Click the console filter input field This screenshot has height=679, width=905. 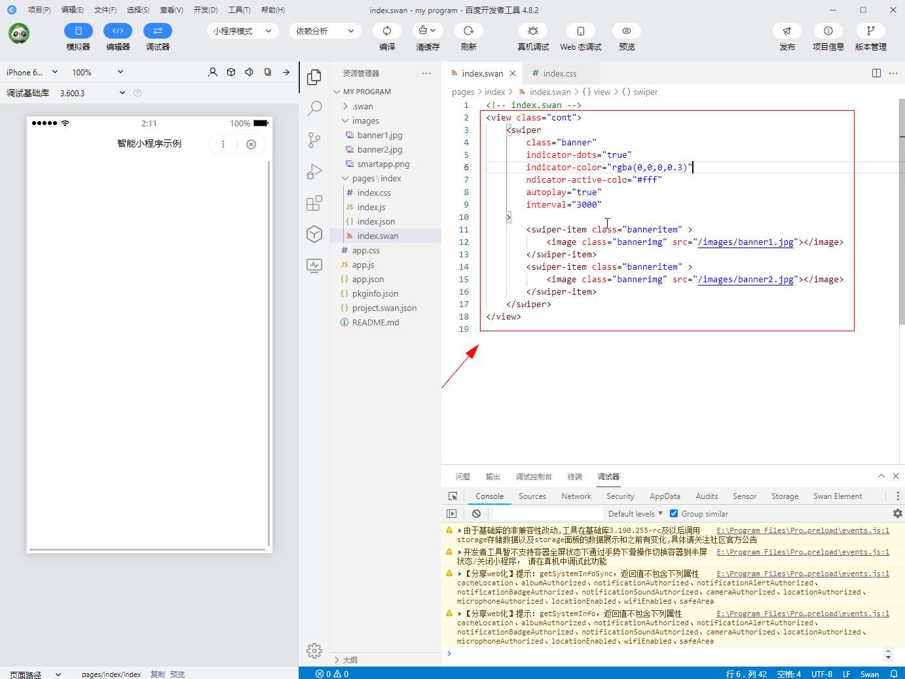pyautogui.click(x=547, y=514)
